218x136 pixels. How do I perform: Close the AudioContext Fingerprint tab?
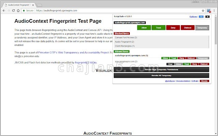[33, 5]
